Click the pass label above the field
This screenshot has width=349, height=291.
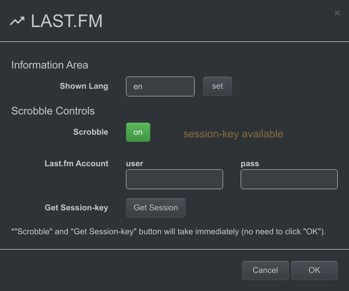click(x=250, y=164)
